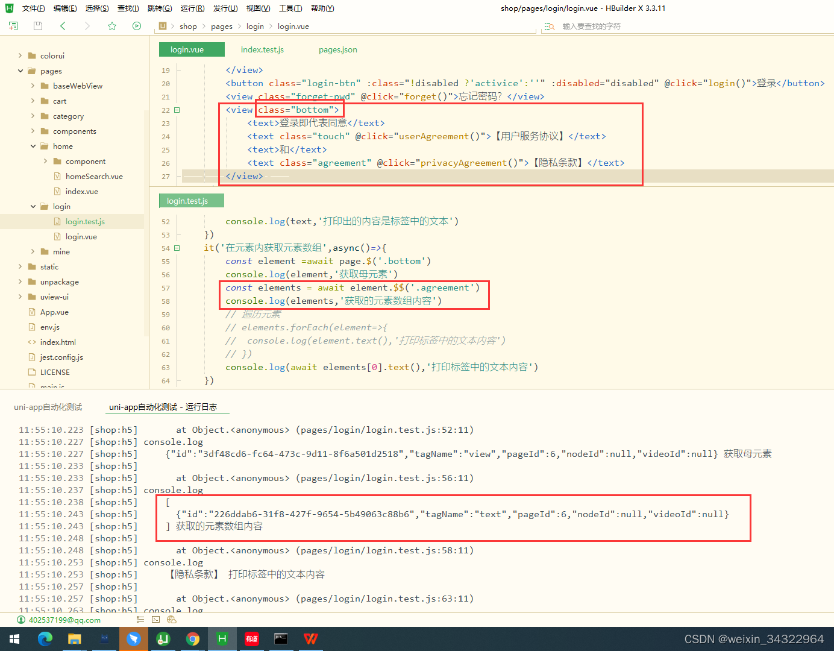
Task: Open the command prompt from taskbar
Action: coord(281,639)
